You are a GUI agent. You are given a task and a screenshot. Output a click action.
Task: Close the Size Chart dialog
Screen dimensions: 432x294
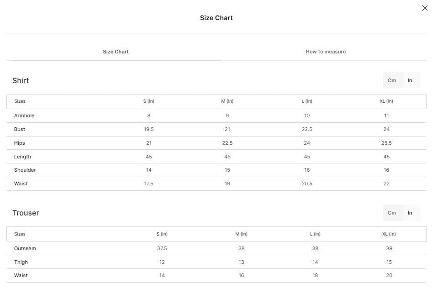tap(425, 8)
